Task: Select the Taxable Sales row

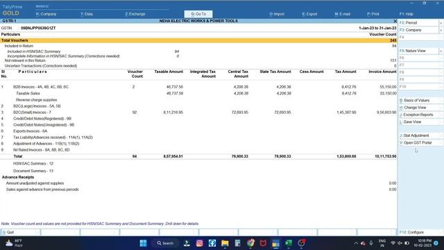Action: 198,93
